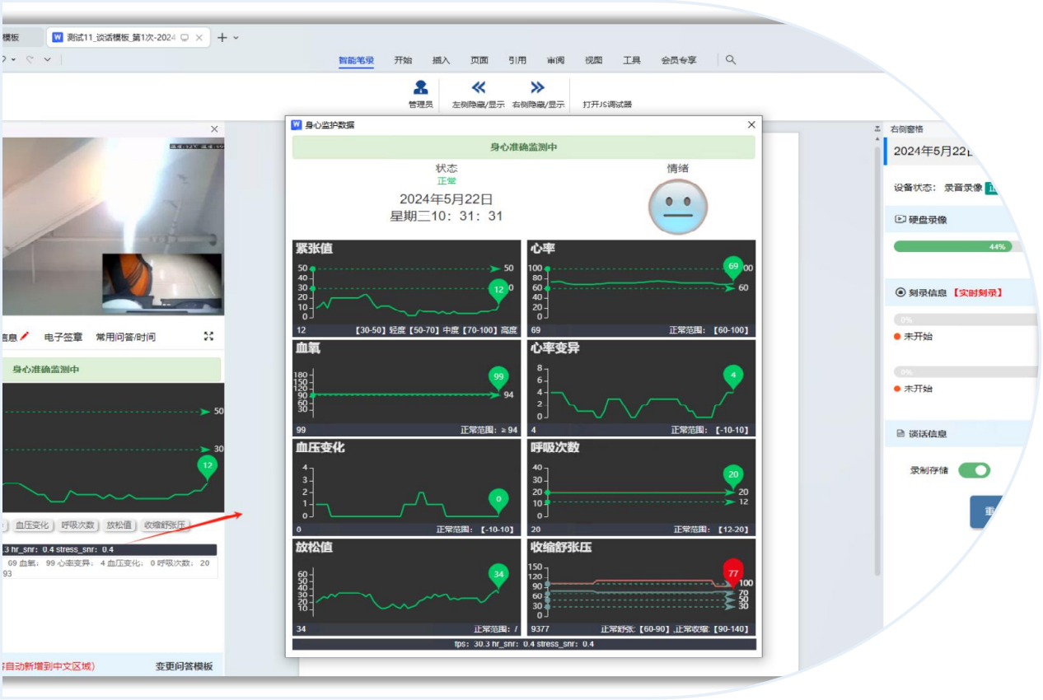The height and width of the screenshot is (700, 1043).
Task: Click the 硬盘录像 video icon
Action: tap(900, 220)
